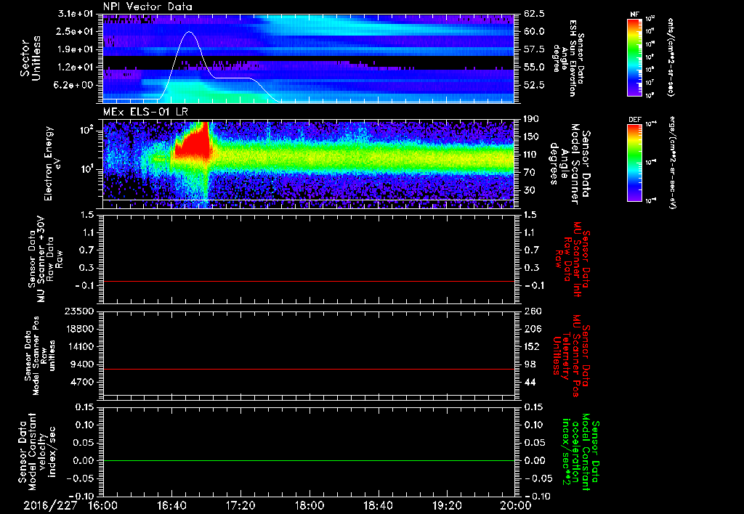Click the '2016/227' date label

(x=50, y=505)
